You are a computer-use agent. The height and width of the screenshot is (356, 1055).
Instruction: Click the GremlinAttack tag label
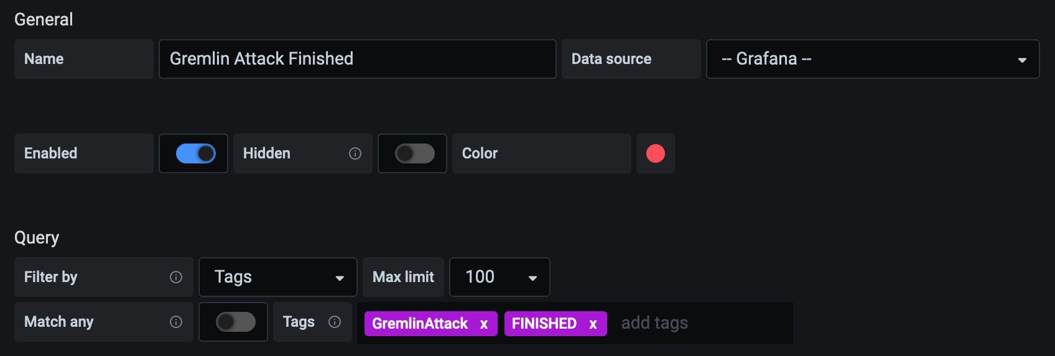420,324
